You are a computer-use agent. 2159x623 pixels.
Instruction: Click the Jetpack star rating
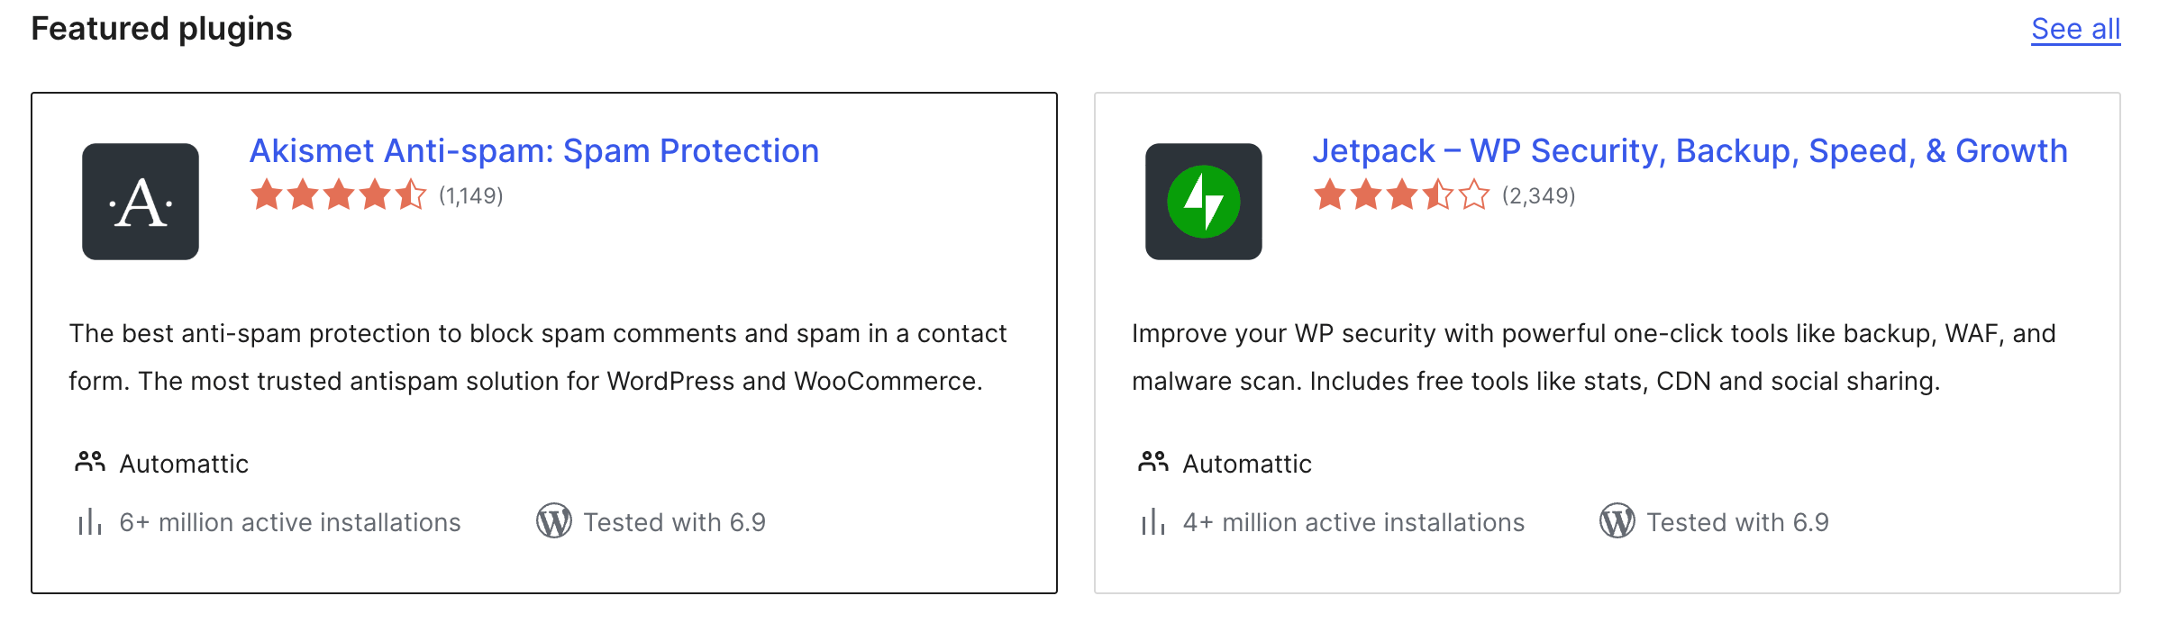point(1401,194)
